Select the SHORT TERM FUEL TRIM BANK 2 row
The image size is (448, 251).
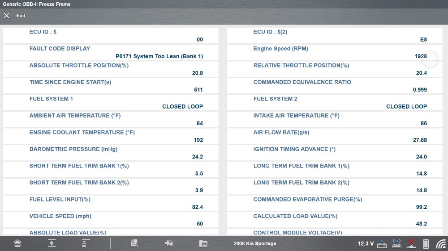[110, 186]
